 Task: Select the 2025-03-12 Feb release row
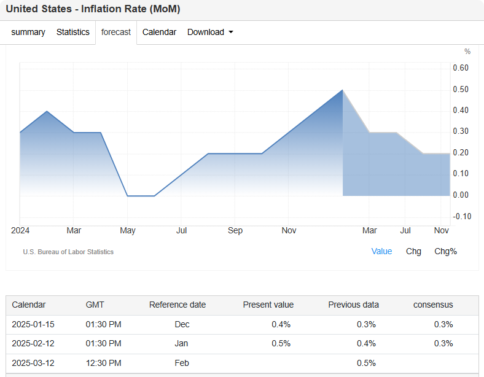[x=33, y=363]
